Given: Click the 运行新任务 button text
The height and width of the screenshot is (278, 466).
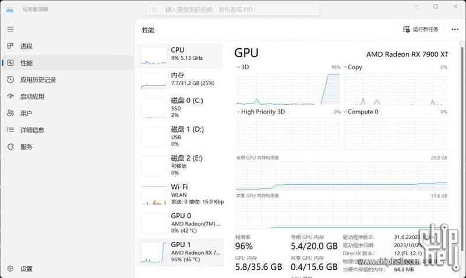Looking at the screenshot, I should coord(425,29).
